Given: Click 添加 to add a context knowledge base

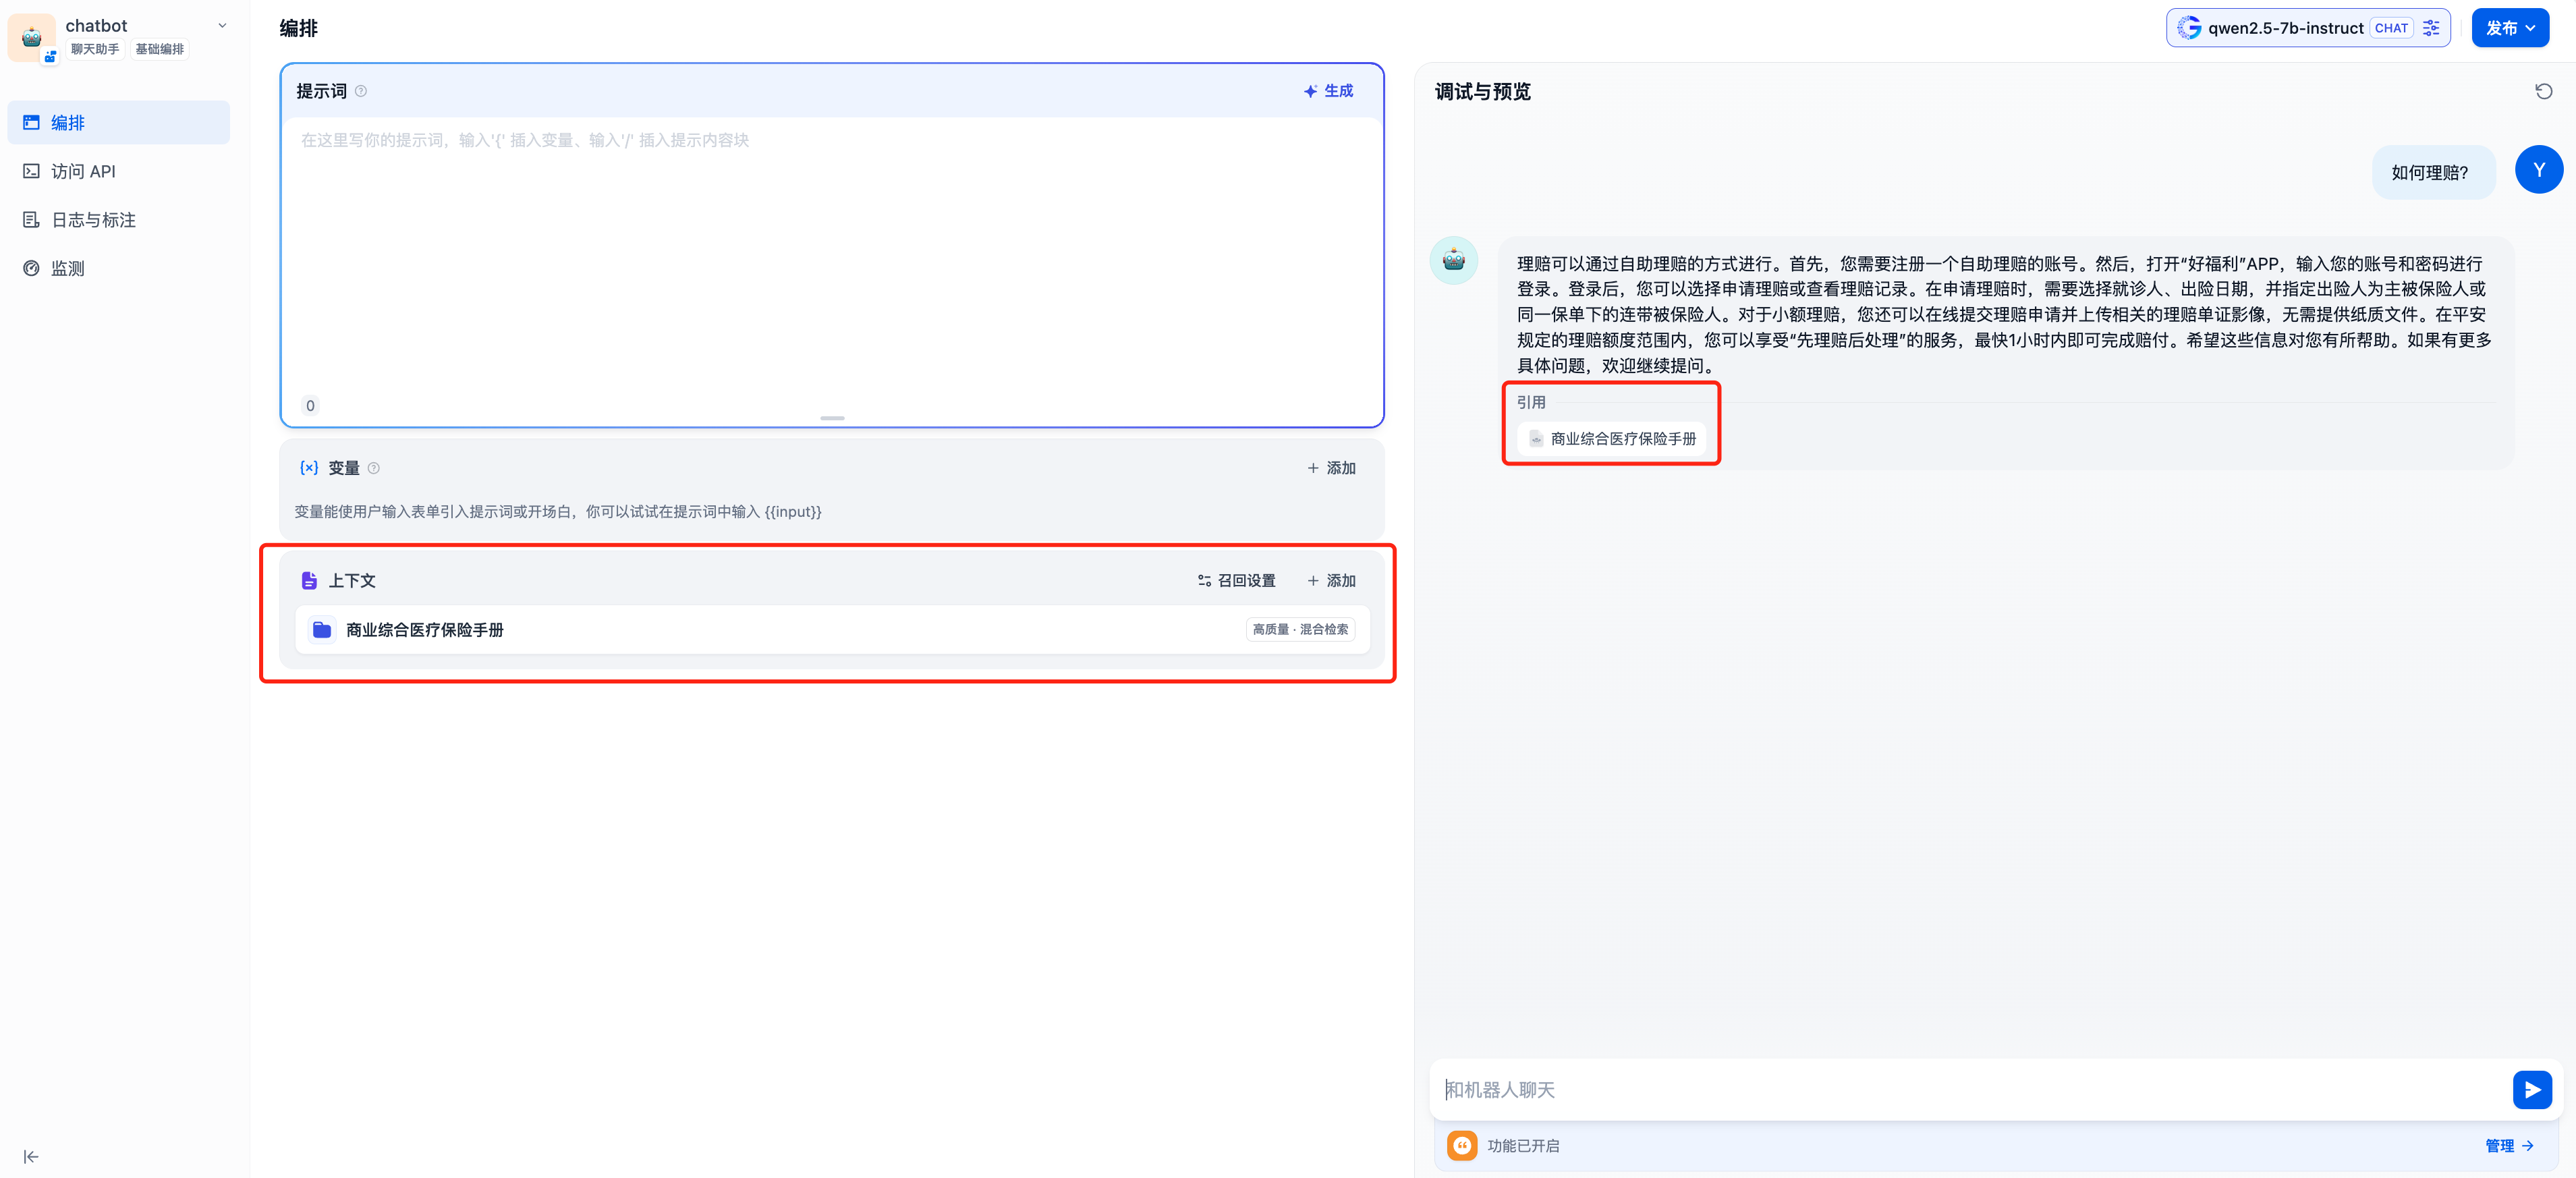Looking at the screenshot, I should click(1331, 580).
